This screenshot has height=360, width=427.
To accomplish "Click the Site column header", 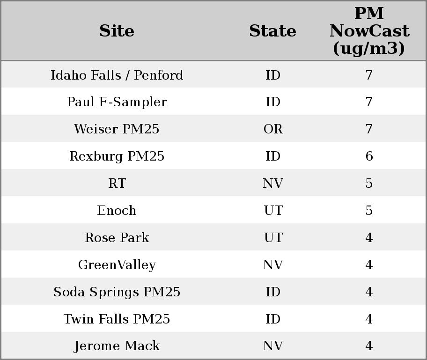I will tap(117, 31).
